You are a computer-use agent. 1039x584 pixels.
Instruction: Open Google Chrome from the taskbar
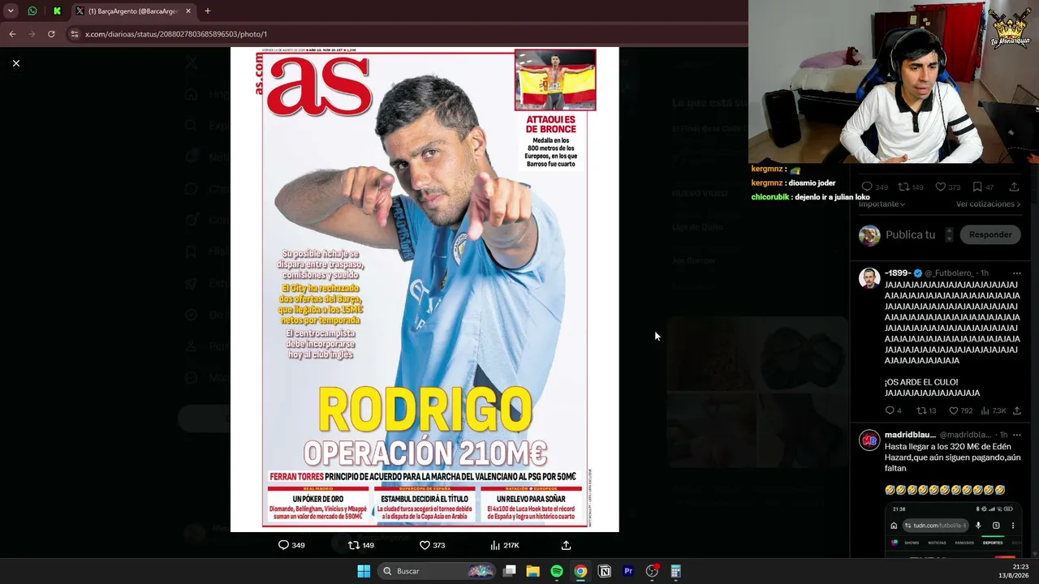pyautogui.click(x=580, y=571)
